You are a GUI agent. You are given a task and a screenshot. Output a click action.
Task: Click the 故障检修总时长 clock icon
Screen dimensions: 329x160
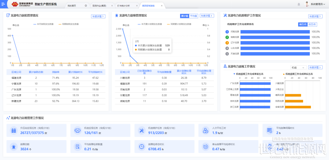pos(142,147)
